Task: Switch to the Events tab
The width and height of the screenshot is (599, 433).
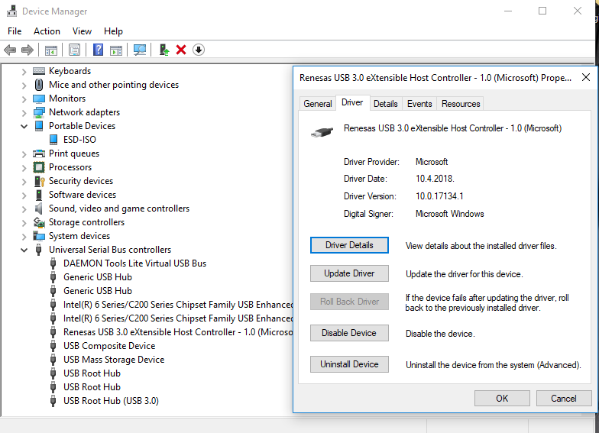Action: click(419, 104)
